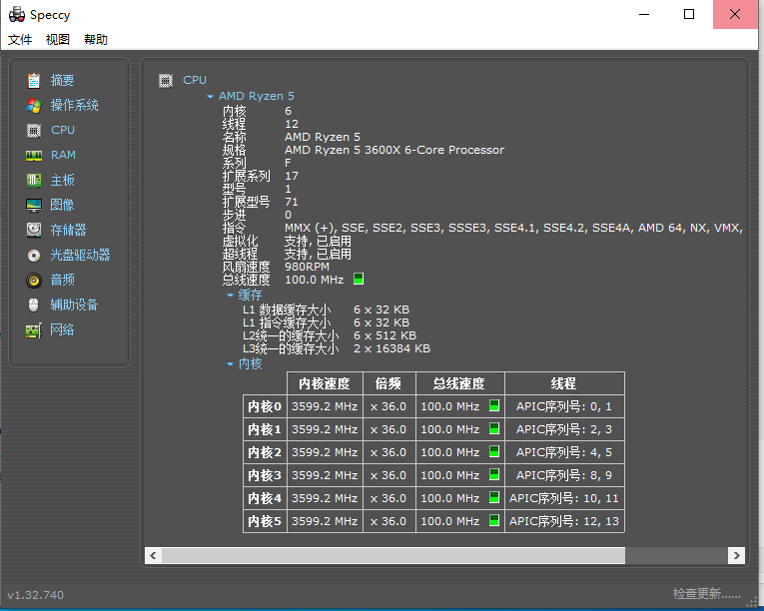Screen dimensions: 764x611
Task: Select the CPU chip icon in sidebar
Action: coord(34,131)
